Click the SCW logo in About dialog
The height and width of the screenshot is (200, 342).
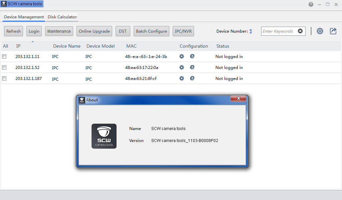(104, 136)
